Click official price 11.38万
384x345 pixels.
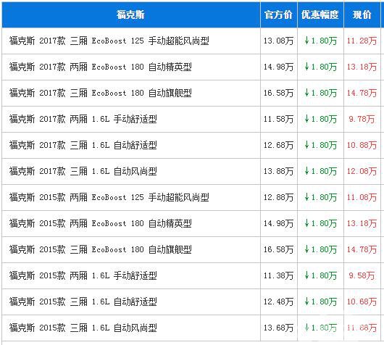click(x=278, y=275)
